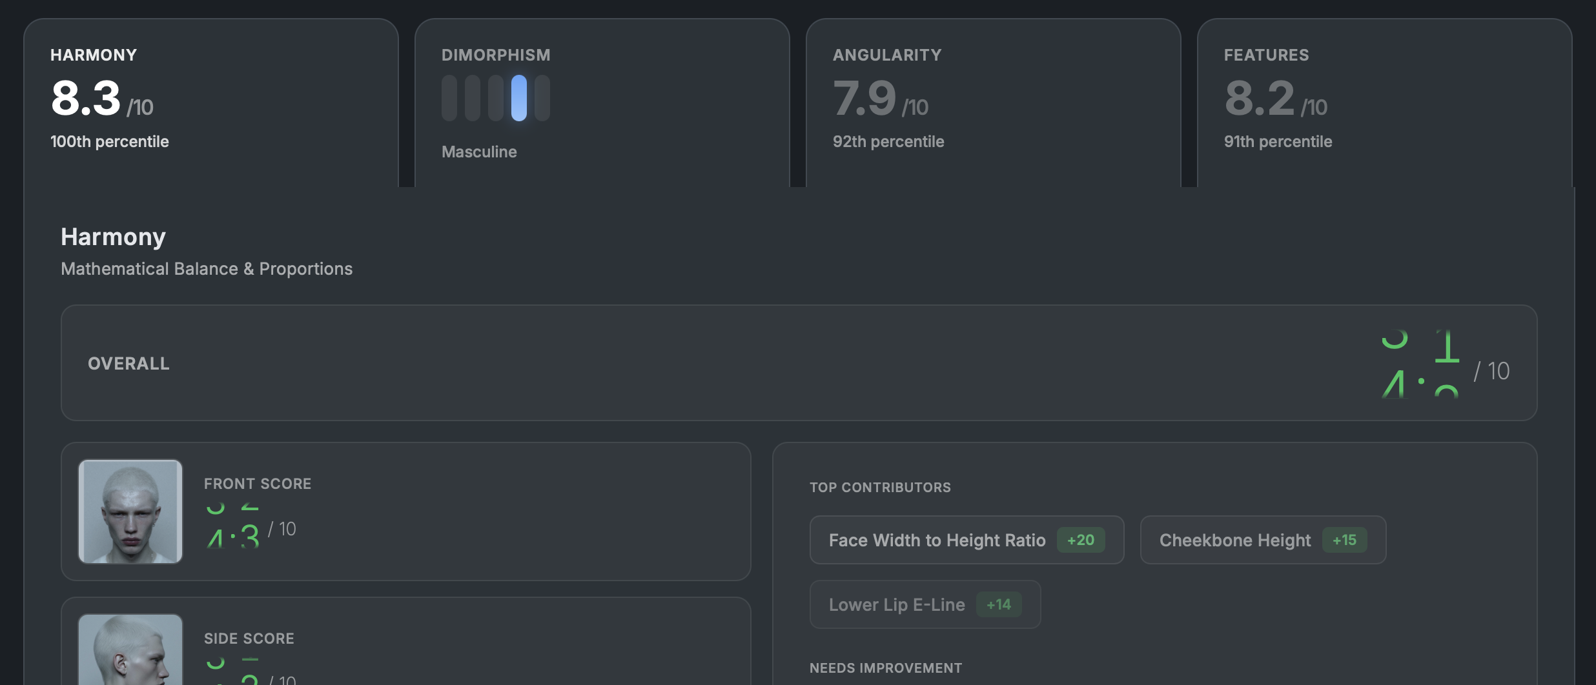Click the Front Score label

point(258,484)
